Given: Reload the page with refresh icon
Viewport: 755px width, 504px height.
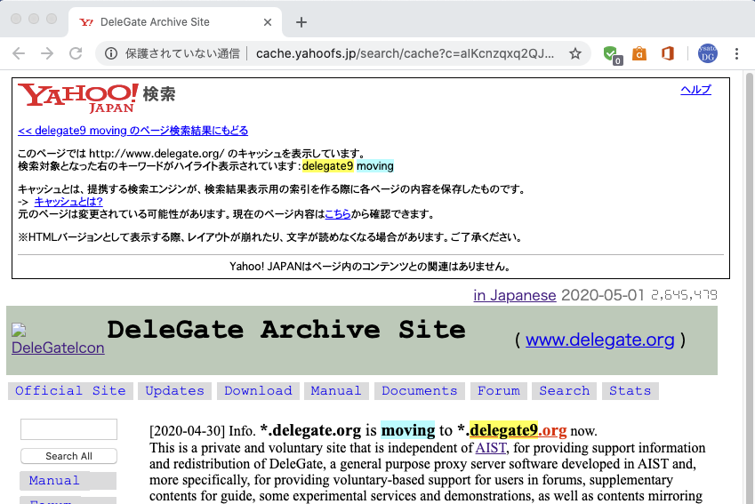Looking at the screenshot, I should click(x=76, y=53).
